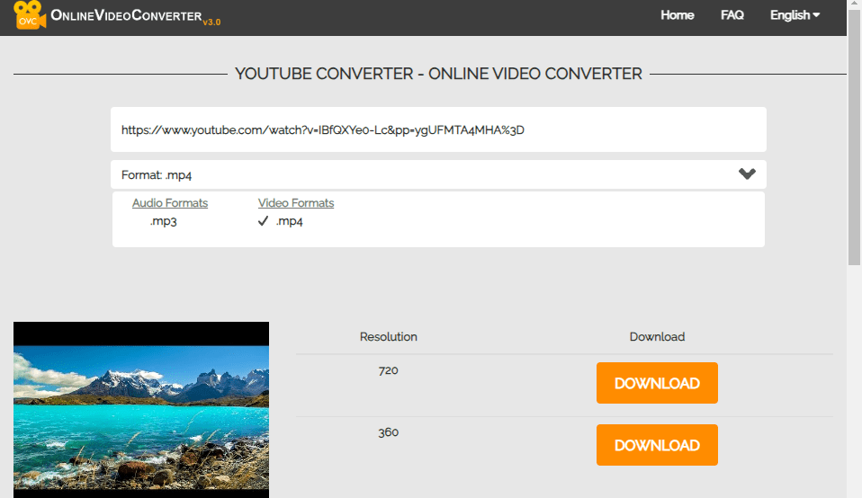The image size is (862, 498).
Task: Click the checkmark beside .mp4
Action: point(264,221)
